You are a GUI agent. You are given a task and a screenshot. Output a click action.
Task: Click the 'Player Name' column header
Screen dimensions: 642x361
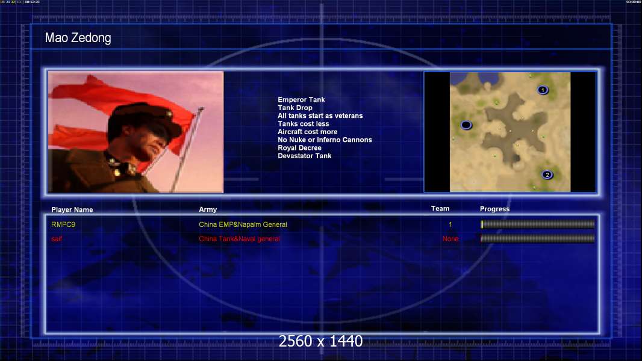click(72, 210)
